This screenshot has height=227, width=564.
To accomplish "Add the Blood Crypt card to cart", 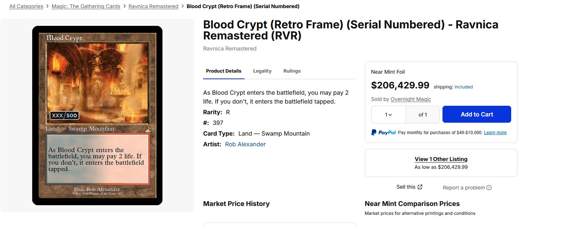I will click(477, 114).
